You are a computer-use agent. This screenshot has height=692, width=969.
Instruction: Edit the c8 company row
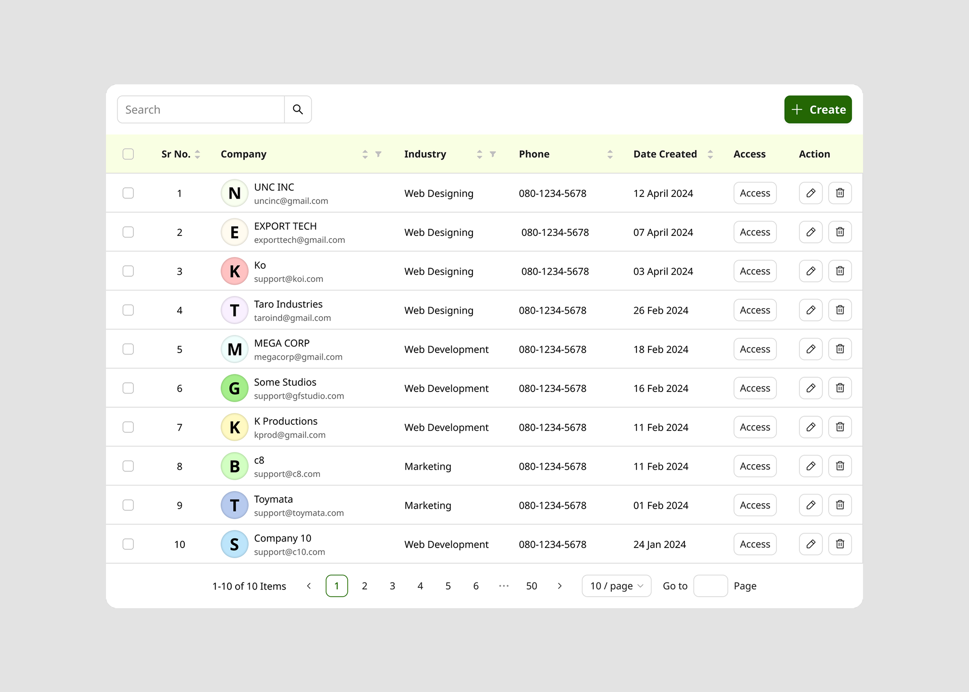[x=811, y=466]
